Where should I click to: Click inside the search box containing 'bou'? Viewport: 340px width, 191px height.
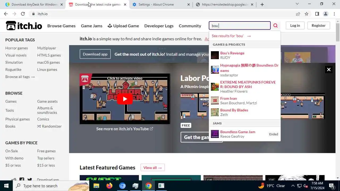pyautogui.click(x=240, y=26)
